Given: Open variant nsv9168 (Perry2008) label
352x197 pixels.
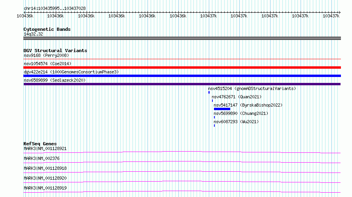Looking at the screenshot, I should tap(46, 55).
